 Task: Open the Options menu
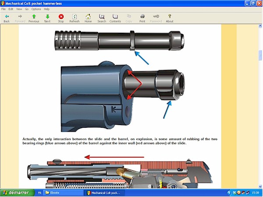click(36, 9)
